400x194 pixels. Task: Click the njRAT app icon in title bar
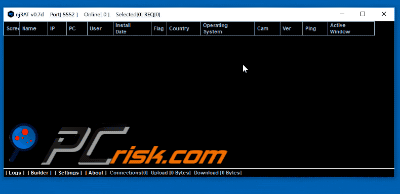pyautogui.click(x=11, y=15)
